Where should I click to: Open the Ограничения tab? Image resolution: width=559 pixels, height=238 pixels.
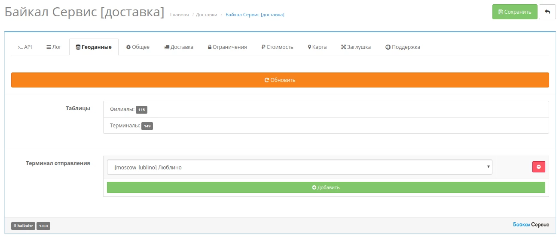tap(227, 47)
